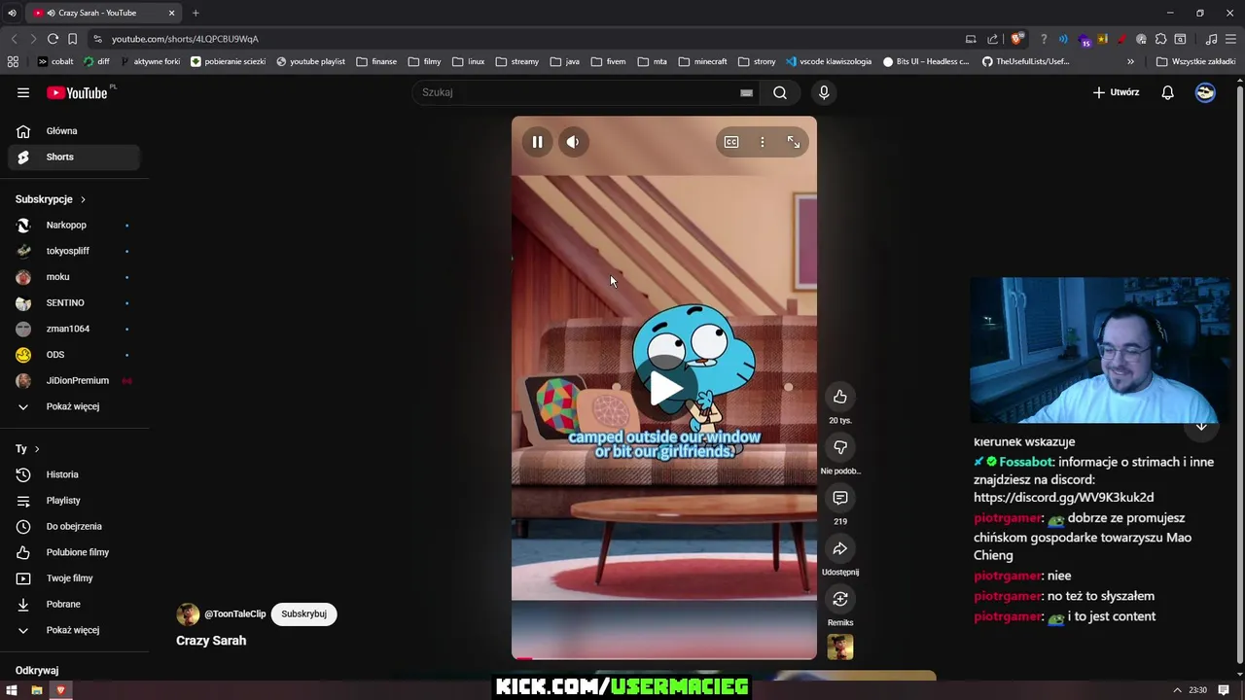Screen dimensions: 1245x700
Task: Open the Remiks option
Action: coord(840,599)
